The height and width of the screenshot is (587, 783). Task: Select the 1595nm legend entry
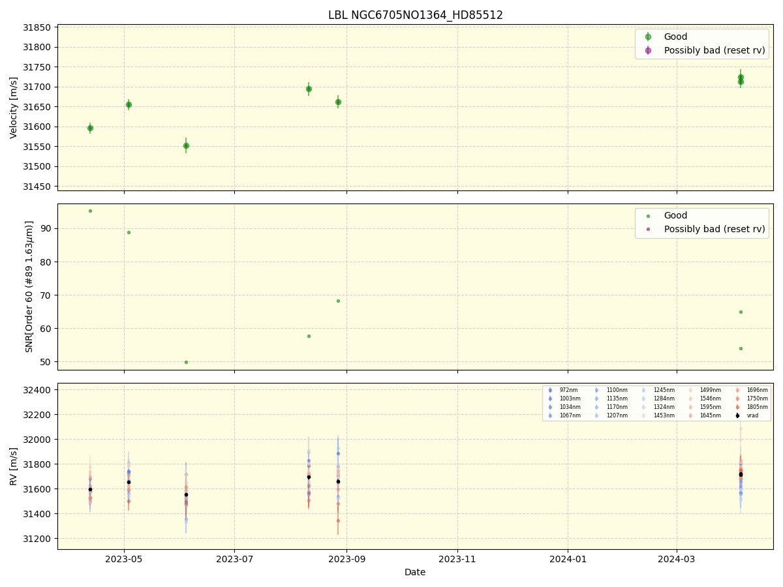[x=705, y=407]
